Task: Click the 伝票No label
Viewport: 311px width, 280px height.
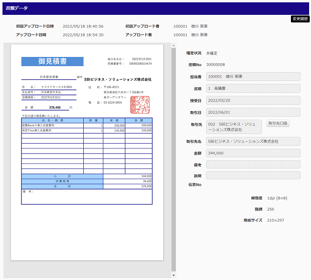Action: point(195,185)
